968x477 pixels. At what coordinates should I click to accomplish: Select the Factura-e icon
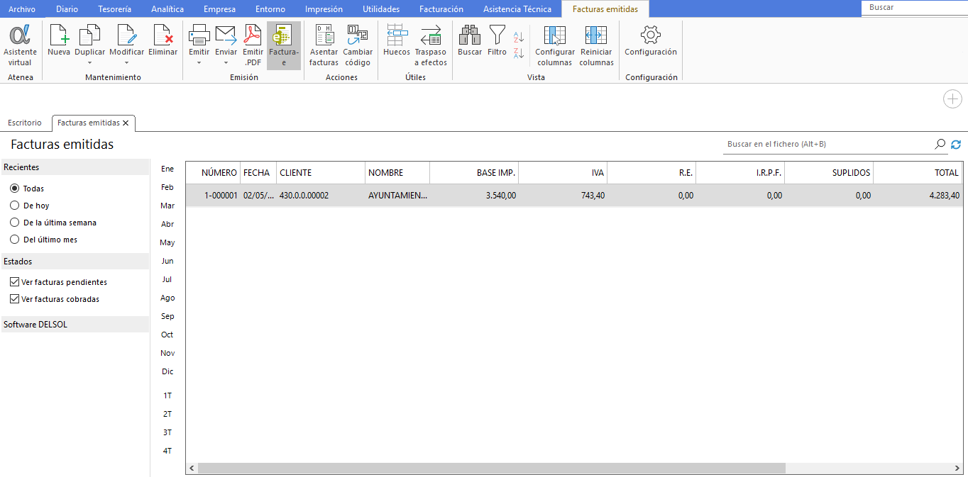coord(284,46)
